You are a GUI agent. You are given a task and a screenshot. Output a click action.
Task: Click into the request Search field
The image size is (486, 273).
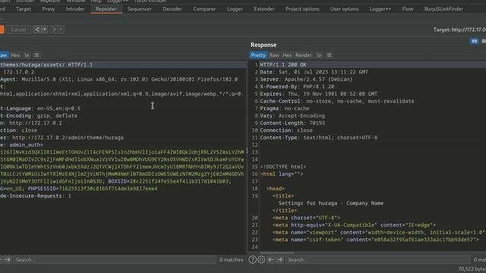[115, 259]
